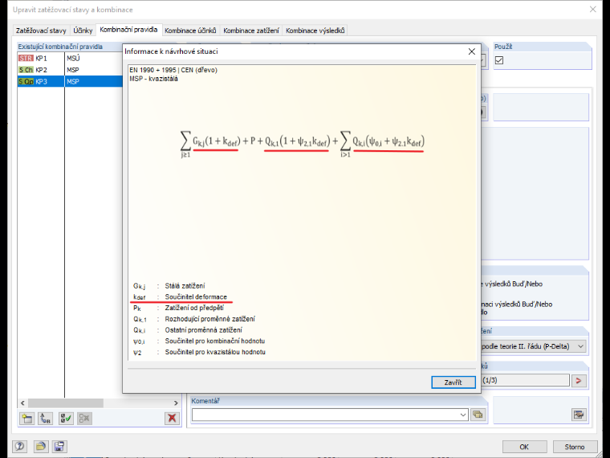
Task: Click 'Rozhodující proměnné zatížení' legend entry
Action: (x=210, y=319)
